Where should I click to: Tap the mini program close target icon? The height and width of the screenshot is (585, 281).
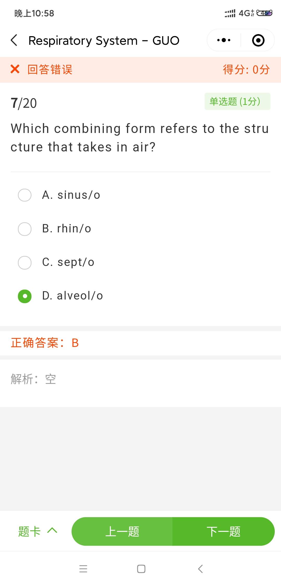point(258,40)
